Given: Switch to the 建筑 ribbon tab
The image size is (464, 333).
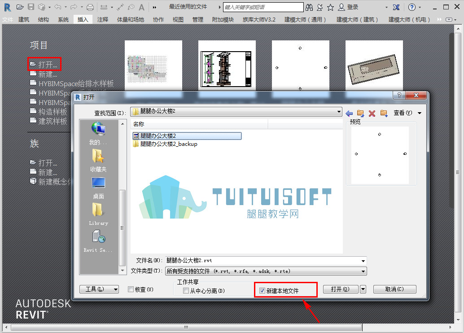Looking at the screenshot, I should [x=24, y=20].
